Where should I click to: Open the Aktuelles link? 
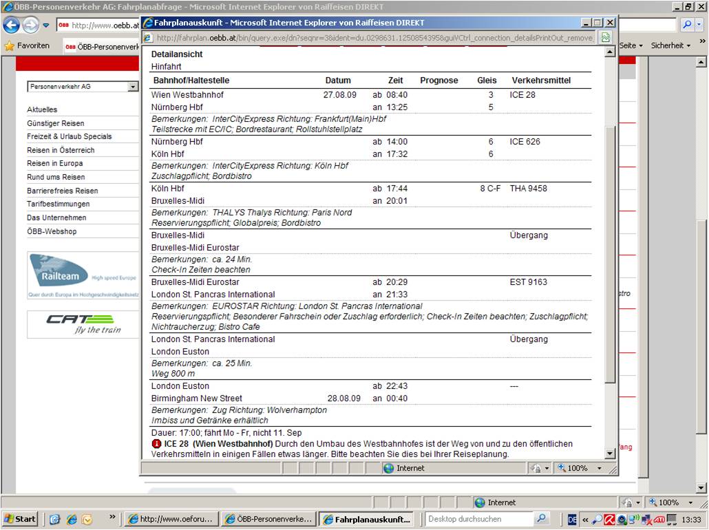(42, 109)
